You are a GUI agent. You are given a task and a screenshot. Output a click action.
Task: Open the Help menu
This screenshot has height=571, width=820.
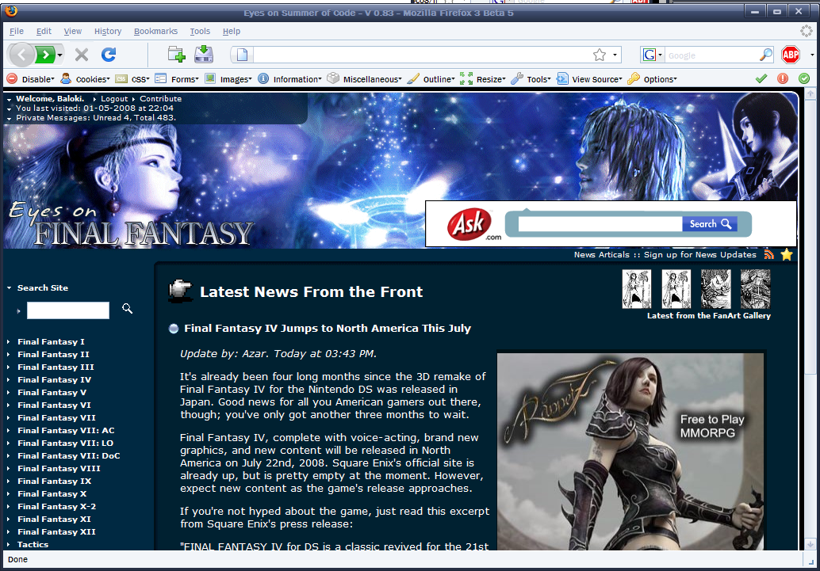(x=232, y=32)
